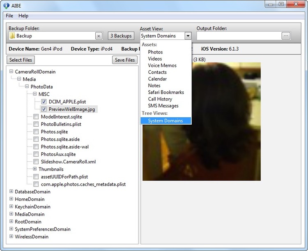Select the CameraRollDomain label
Viewport: 308px width, 251px height.
[x=35, y=72]
